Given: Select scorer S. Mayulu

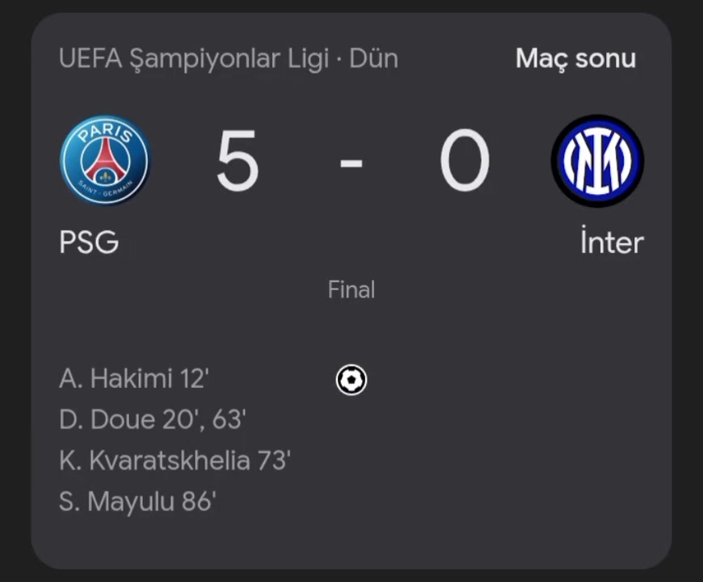Looking at the screenshot, I should (117, 502).
